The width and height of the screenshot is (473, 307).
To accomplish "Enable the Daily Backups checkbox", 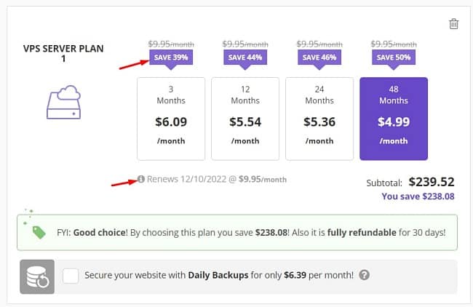I will [71, 276].
